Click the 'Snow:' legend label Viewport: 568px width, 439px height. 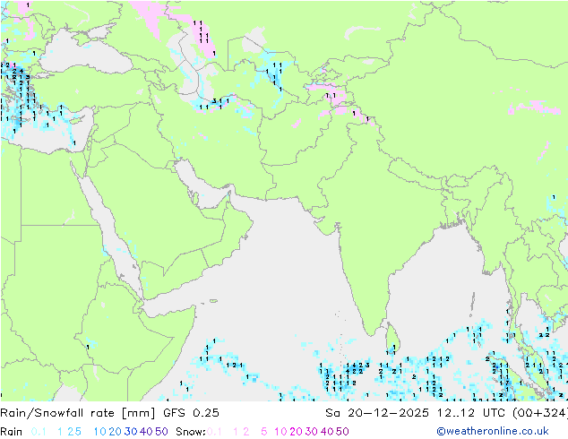191,432
